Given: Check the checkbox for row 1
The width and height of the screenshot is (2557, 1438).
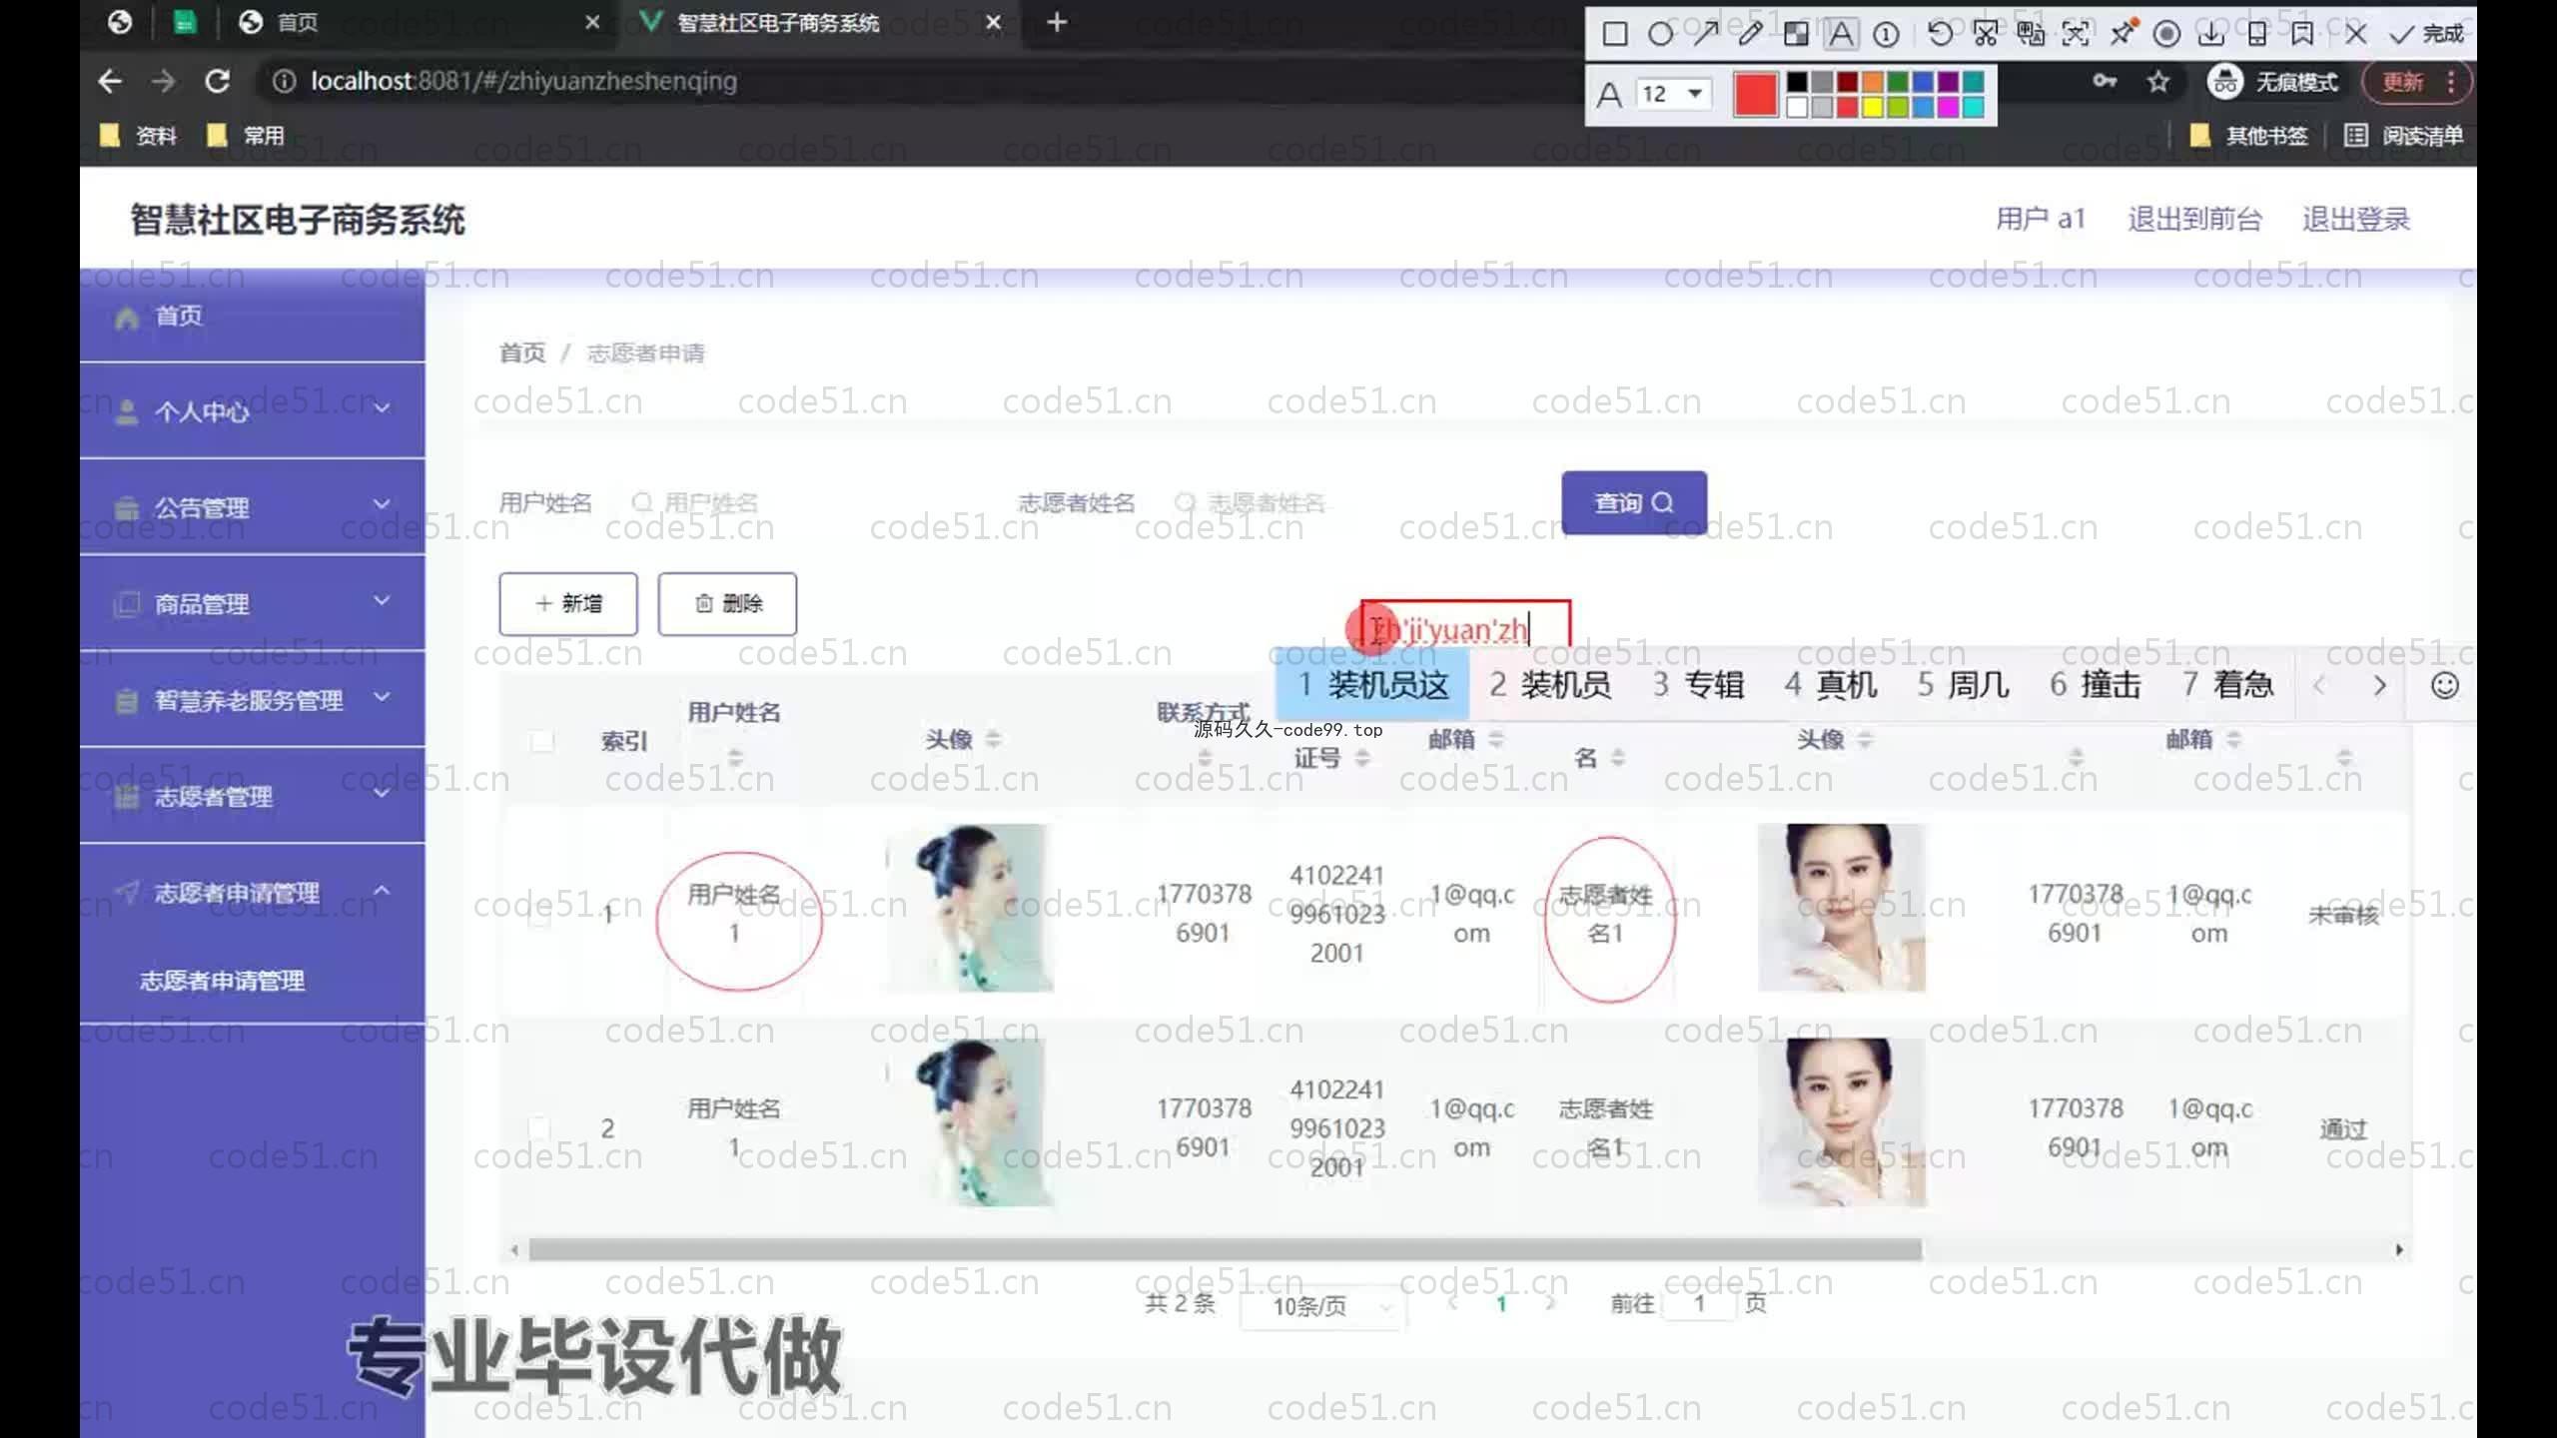Looking at the screenshot, I should 538,915.
